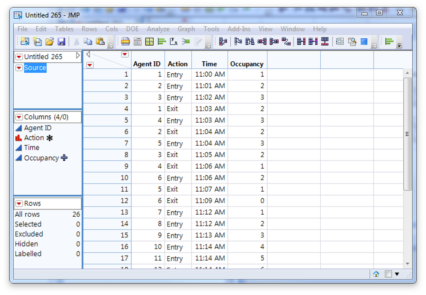
Task: Open the Add-Ins menu
Action: point(239,29)
